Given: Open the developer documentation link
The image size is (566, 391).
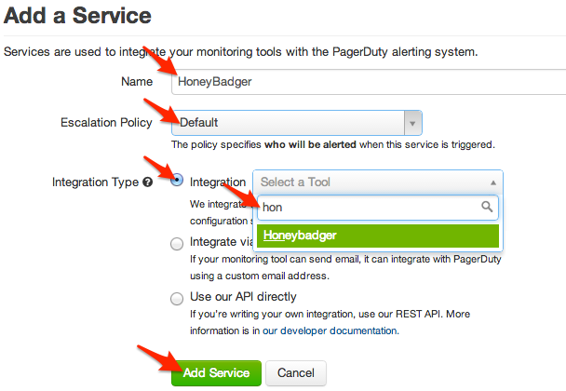Looking at the screenshot, I should [330, 330].
